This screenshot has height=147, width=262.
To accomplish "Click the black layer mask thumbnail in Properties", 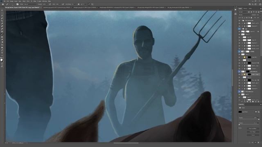I will [x=240, y=112].
